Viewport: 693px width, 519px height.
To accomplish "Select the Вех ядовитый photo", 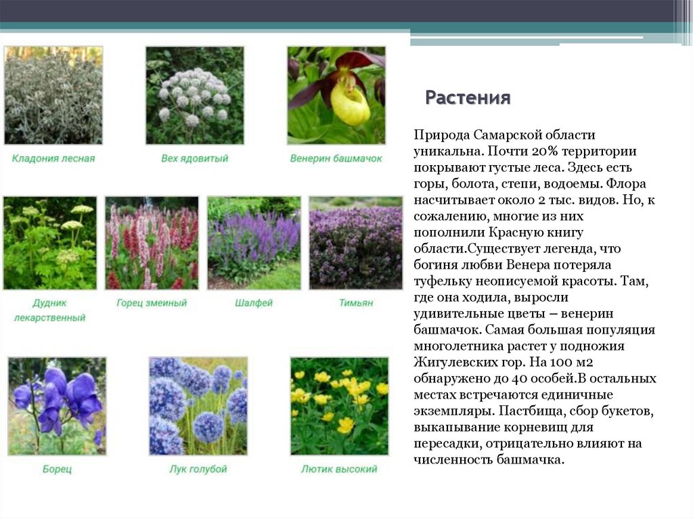I will point(195,95).
